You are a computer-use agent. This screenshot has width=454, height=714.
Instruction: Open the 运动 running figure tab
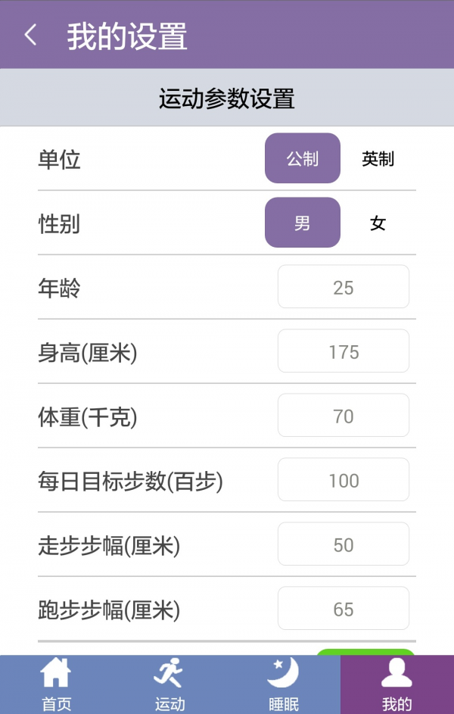click(x=169, y=684)
